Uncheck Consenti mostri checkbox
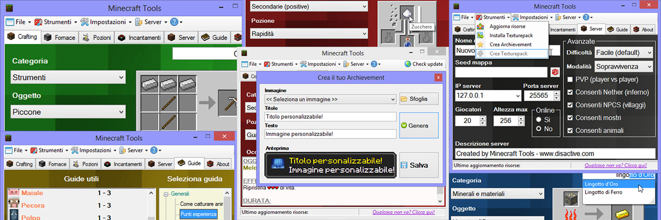The width and height of the screenshot is (661, 220). 571,118
